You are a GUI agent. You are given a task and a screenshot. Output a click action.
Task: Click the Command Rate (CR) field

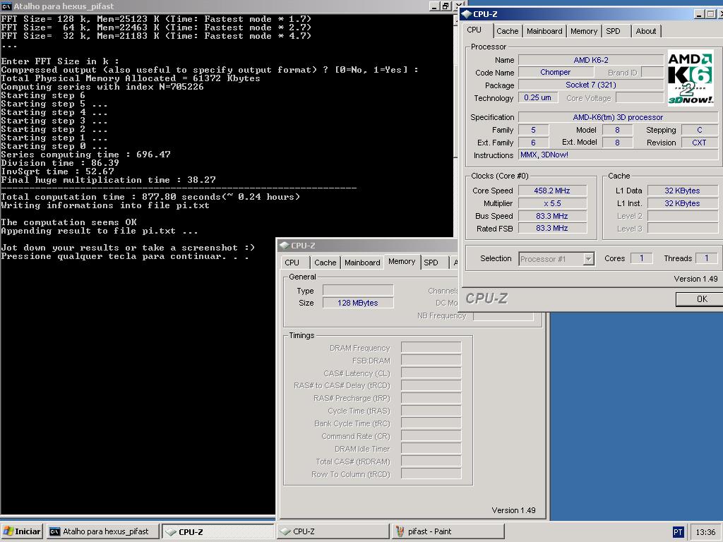[x=431, y=436]
